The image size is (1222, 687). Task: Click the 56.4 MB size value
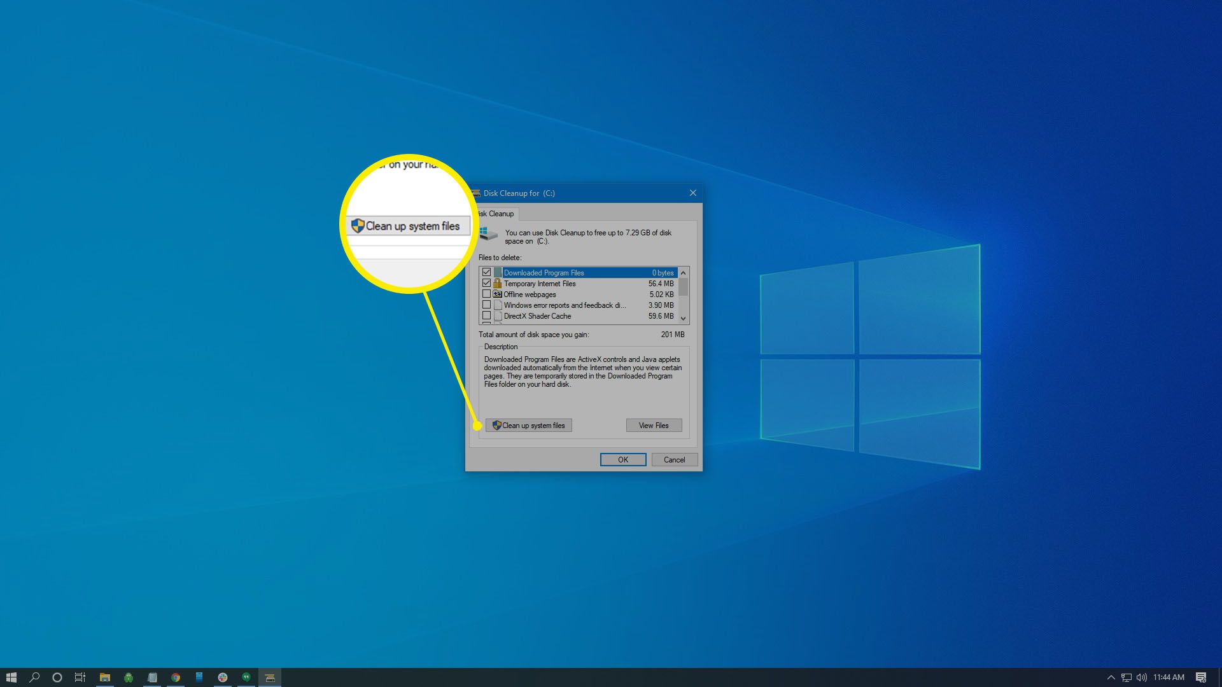(x=661, y=284)
